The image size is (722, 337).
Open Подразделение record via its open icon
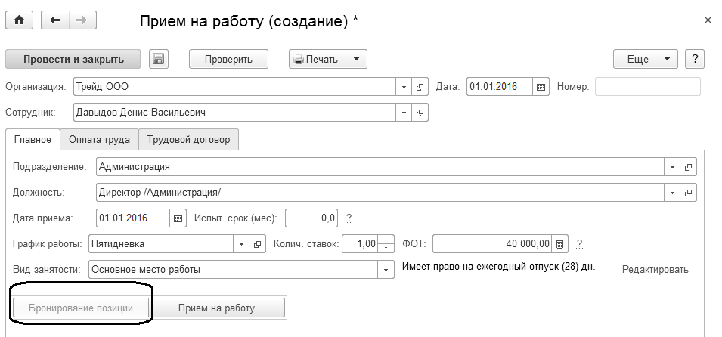click(688, 167)
